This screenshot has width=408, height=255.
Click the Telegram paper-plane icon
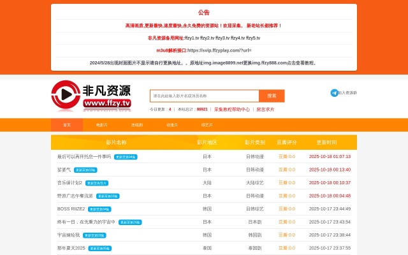click(334, 93)
